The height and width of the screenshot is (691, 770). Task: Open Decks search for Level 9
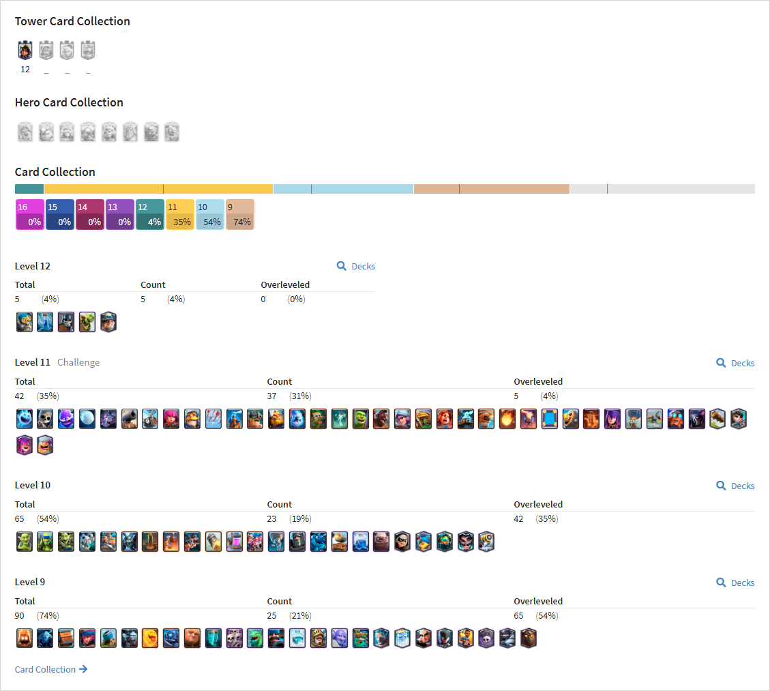tap(735, 583)
